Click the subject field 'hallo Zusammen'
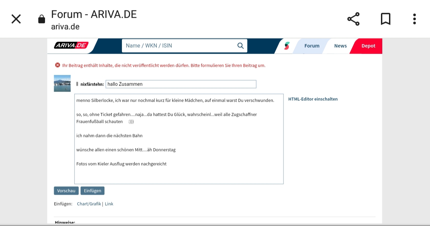The height and width of the screenshot is (226, 430). [181, 84]
